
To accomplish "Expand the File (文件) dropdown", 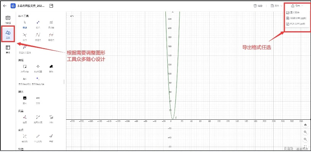I will click(276, 6).
